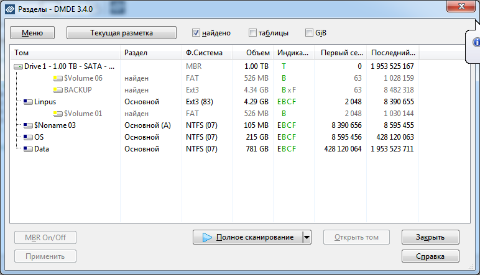This screenshot has height=275, width=480.
Task: Select the OS partition label
Action: 39,137
